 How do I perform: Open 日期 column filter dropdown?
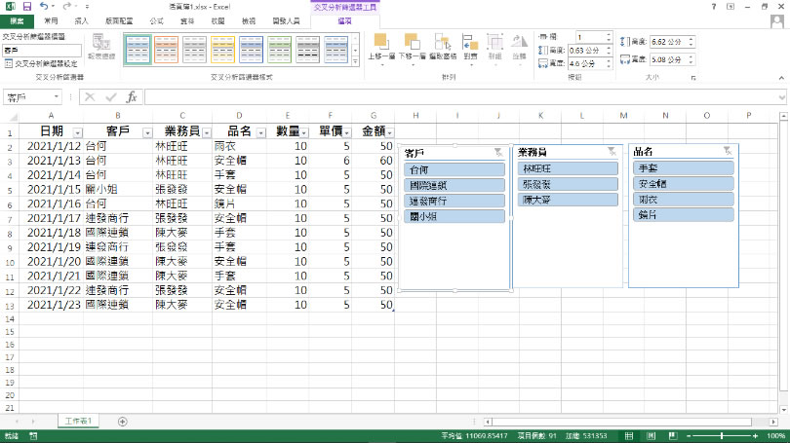click(x=77, y=132)
